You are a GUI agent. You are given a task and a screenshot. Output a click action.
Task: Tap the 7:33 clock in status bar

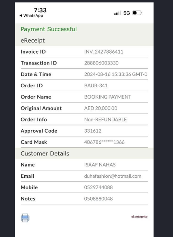[40, 10]
